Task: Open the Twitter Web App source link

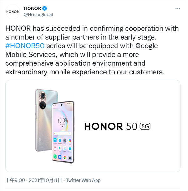Action: click(83, 180)
